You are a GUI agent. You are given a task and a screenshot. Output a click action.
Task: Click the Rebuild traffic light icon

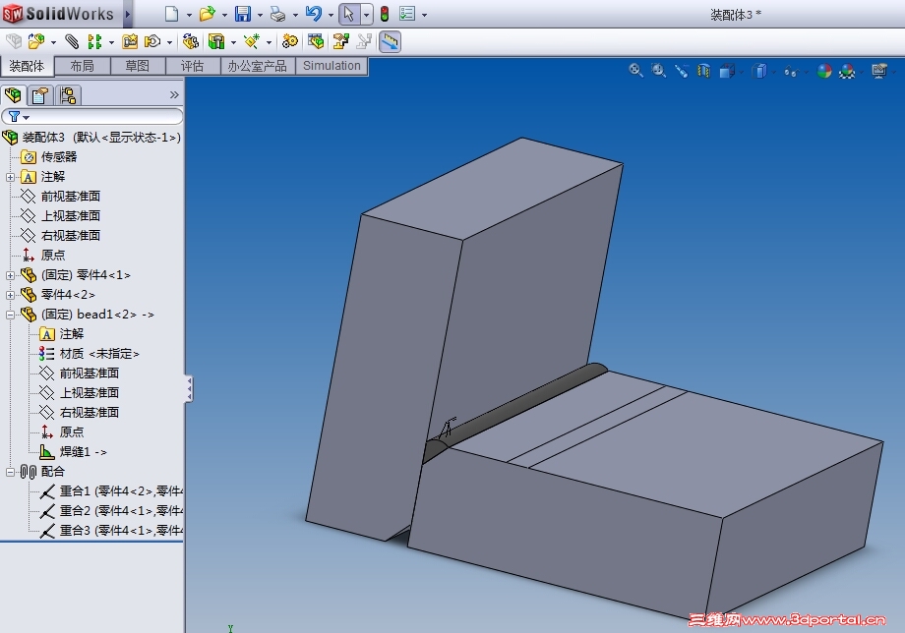385,14
